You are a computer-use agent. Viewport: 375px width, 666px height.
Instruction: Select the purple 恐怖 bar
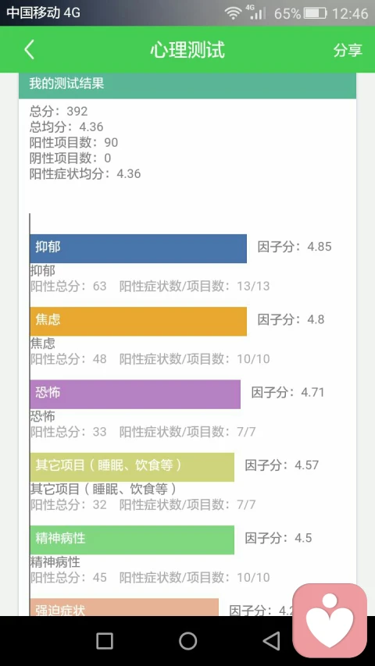[135, 394]
